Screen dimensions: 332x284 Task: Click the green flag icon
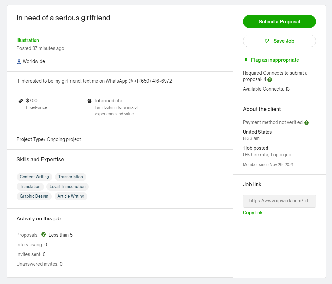tap(245, 60)
